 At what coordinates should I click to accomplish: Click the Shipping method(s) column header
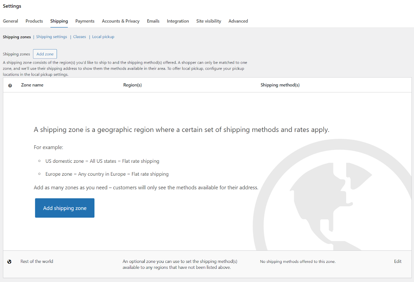pos(280,85)
